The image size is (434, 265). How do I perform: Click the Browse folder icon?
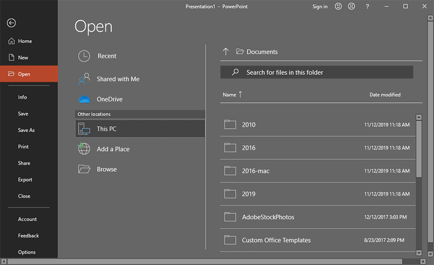point(84,169)
